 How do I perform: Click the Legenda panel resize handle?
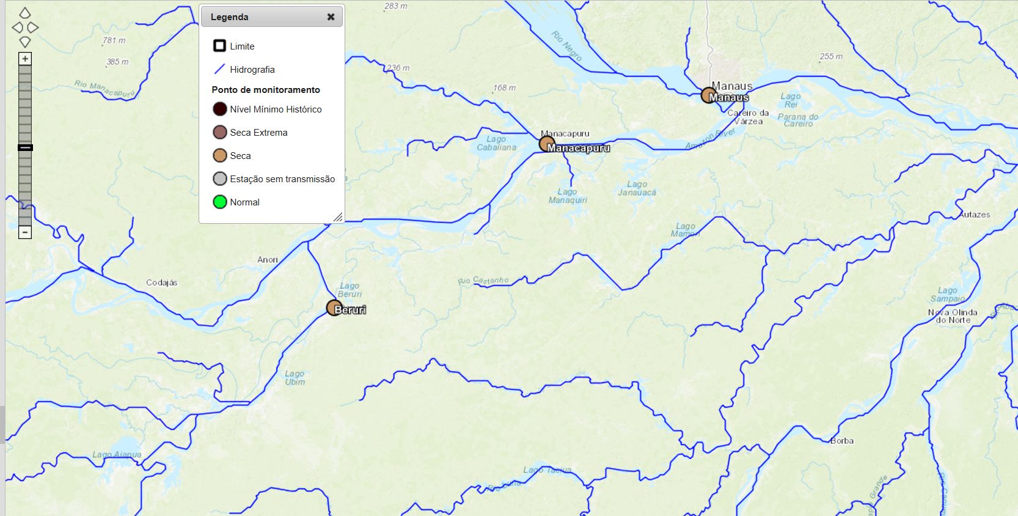[338, 217]
